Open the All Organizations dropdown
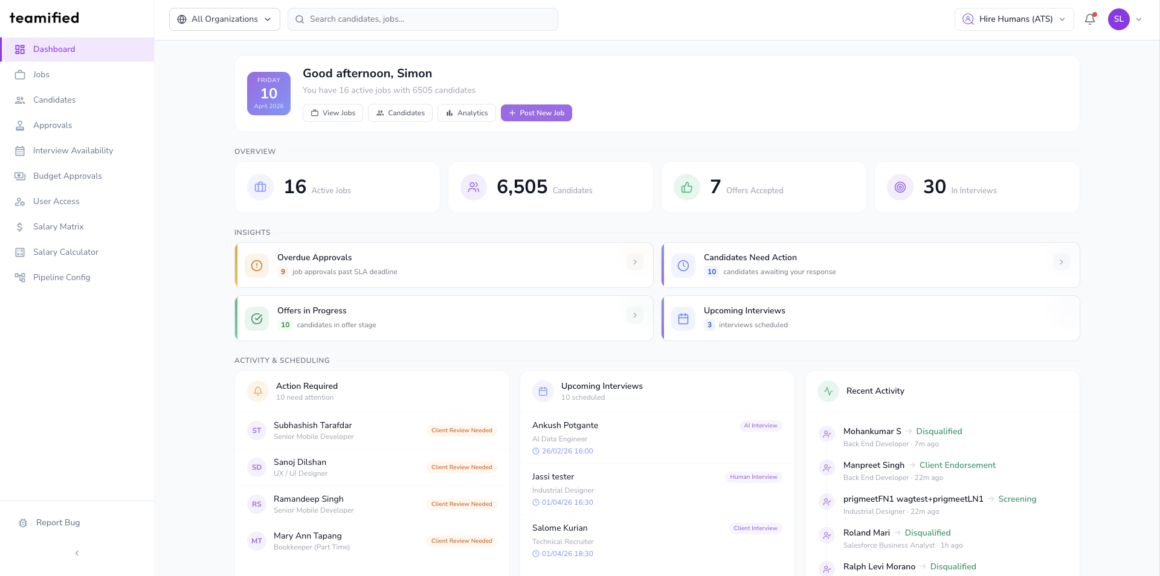This screenshot has height=576, width=1160. coord(224,19)
